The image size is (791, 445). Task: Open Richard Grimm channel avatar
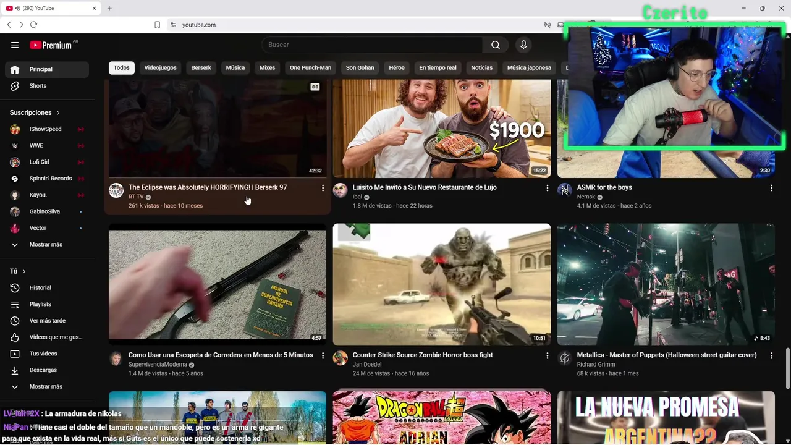pyautogui.click(x=565, y=358)
